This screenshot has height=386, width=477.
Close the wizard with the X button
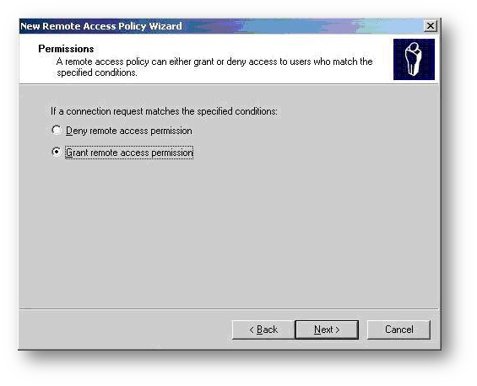click(431, 26)
